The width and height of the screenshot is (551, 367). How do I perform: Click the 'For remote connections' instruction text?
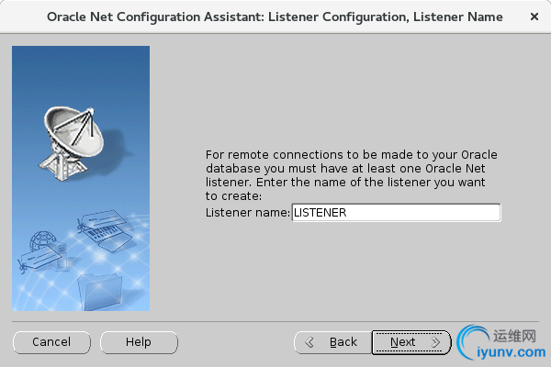(352, 175)
